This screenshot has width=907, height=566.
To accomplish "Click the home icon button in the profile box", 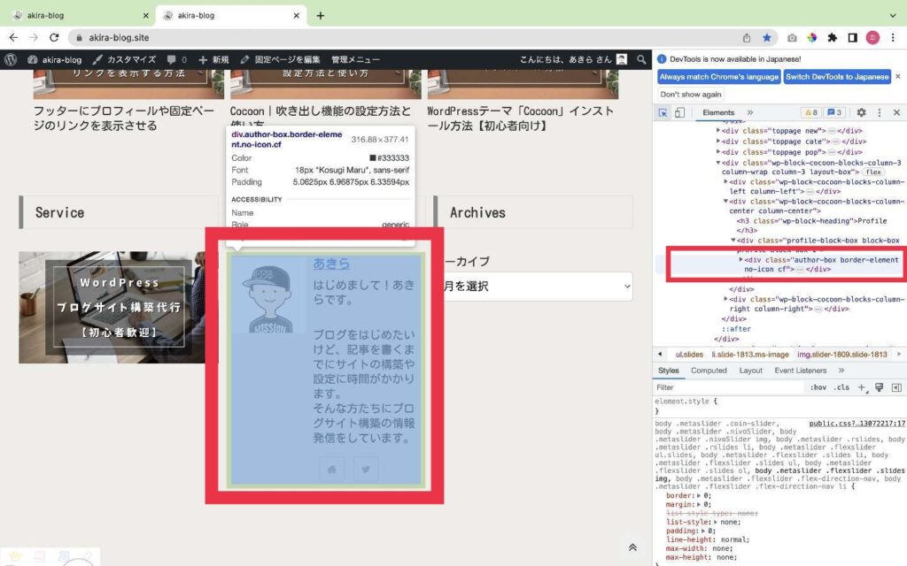I will (x=331, y=470).
